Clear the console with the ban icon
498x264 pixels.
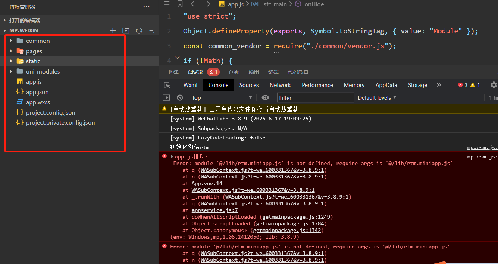(x=180, y=97)
